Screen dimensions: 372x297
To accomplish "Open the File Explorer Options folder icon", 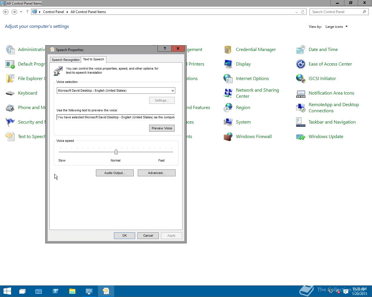I will (x=10, y=79).
